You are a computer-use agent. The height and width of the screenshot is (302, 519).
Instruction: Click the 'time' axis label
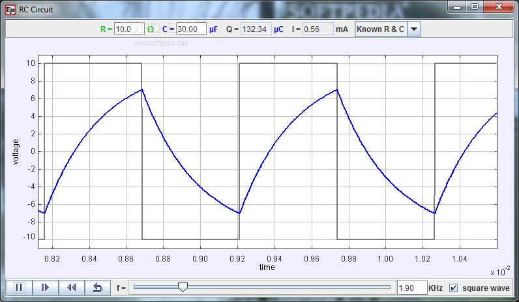(267, 267)
